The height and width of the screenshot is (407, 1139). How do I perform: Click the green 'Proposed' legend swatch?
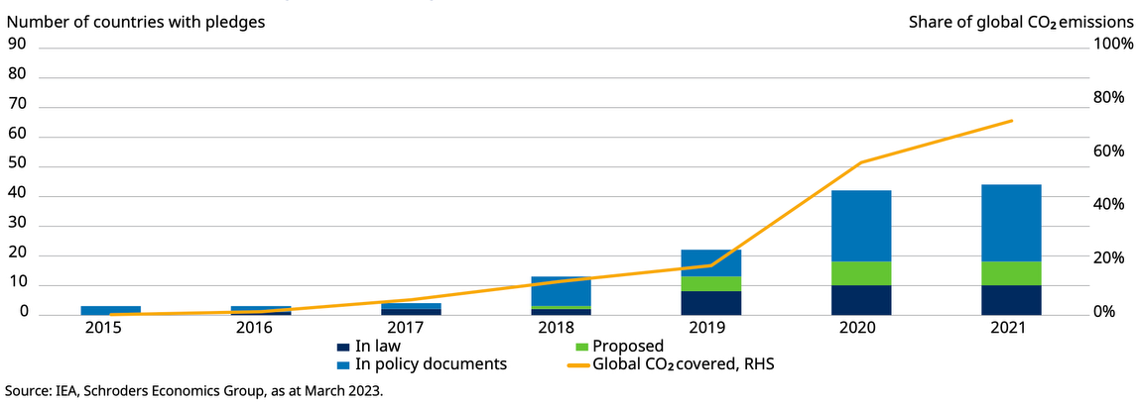584,347
